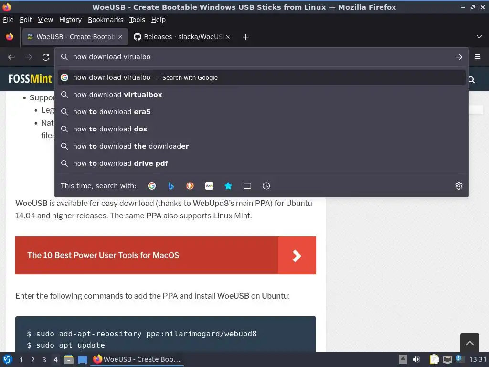This screenshot has height=367, width=489.
Task: Open the Help menu
Action: point(159,20)
